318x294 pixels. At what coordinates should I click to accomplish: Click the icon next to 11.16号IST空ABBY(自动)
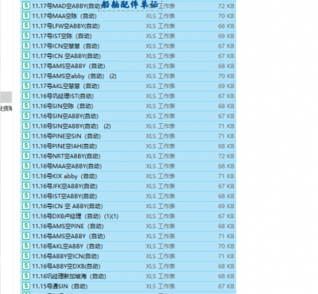pyautogui.click(x=26, y=196)
